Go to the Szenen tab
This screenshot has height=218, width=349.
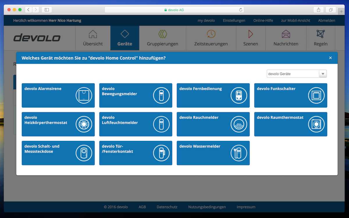click(x=251, y=38)
